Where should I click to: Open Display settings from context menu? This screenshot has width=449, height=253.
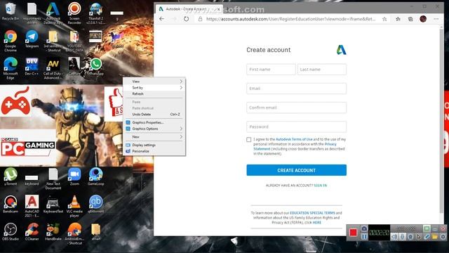154,145
